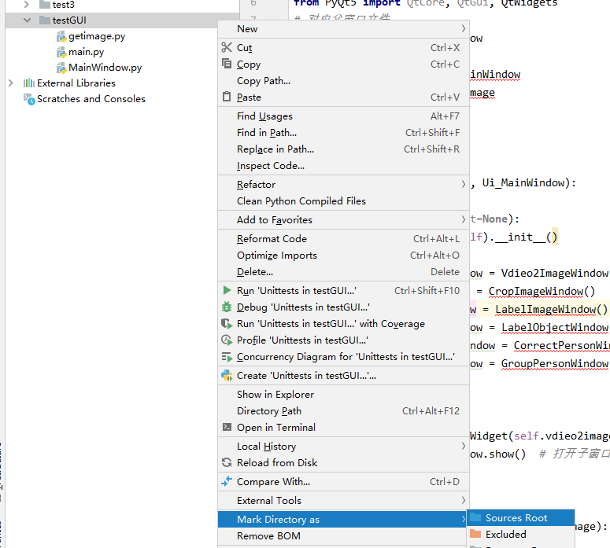The width and height of the screenshot is (610, 548).
Task: Click the Profile Unittests icon
Action: tap(227, 340)
